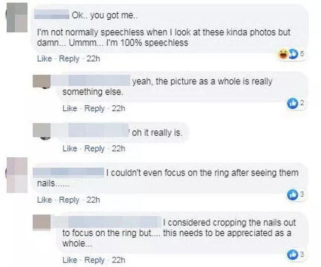
Task: Like the 'something else' reply
Action: coord(70,108)
